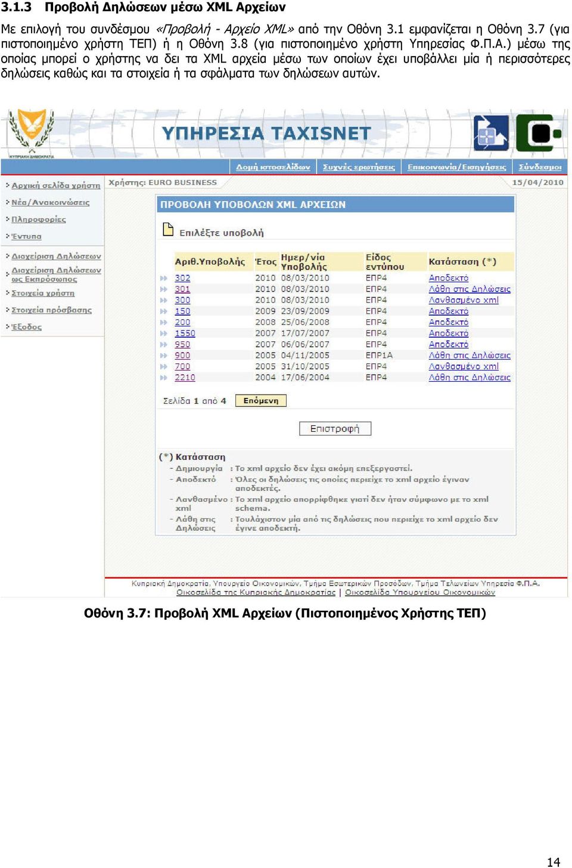This screenshot has height=868, width=572.
Task: Click the date 15/04/2010 in header bar
Action: tap(537, 183)
